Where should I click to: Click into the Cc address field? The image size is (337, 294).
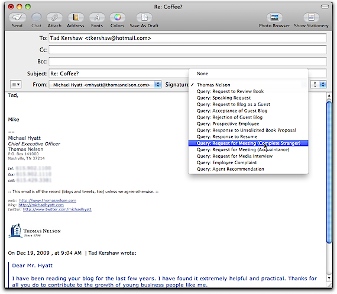coord(187,50)
